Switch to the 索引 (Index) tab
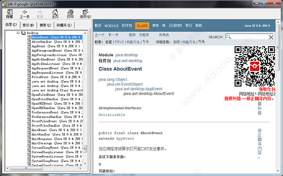The image size is (283, 176). (x=28, y=25)
